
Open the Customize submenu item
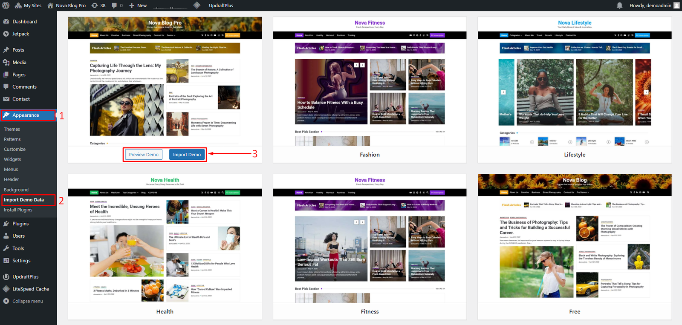click(x=15, y=150)
